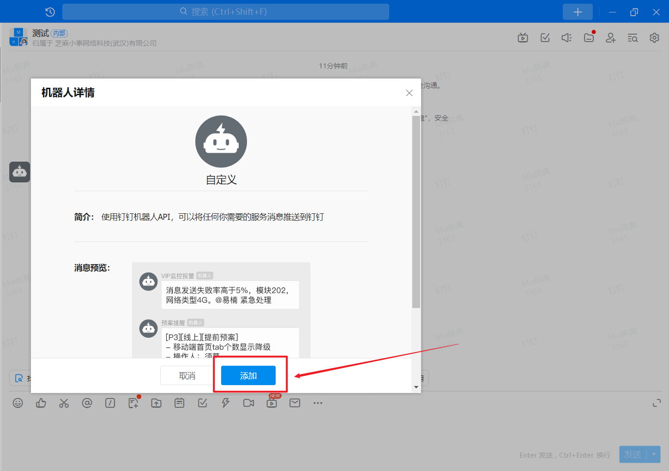Close the 机器人详情 dialog

pos(409,93)
